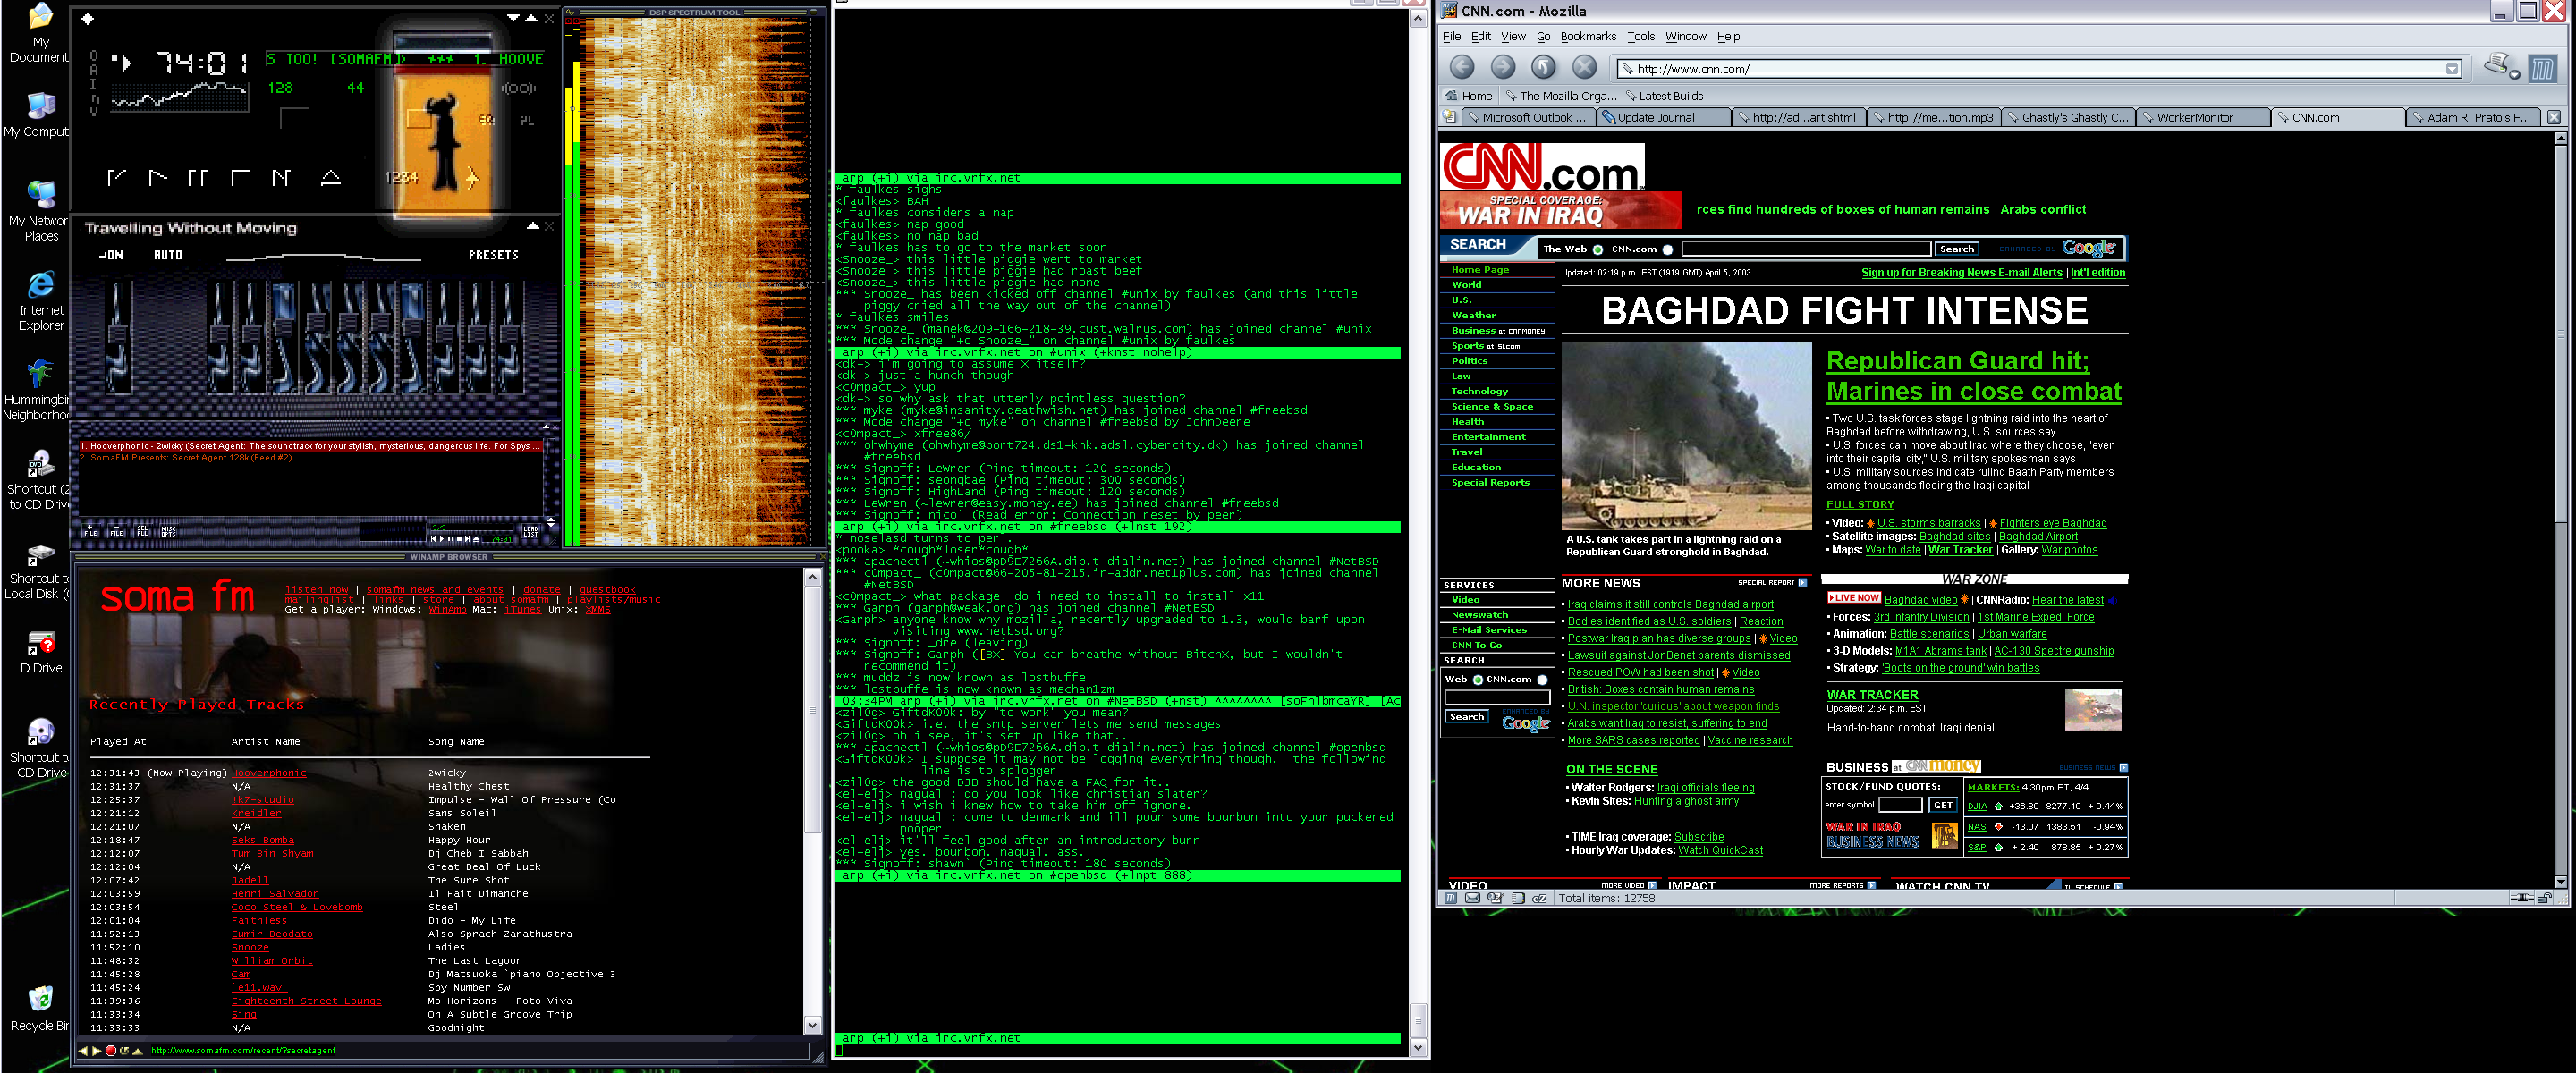Turn the equalizer ON toggle
This screenshot has width=2576, height=1073.
point(110,255)
